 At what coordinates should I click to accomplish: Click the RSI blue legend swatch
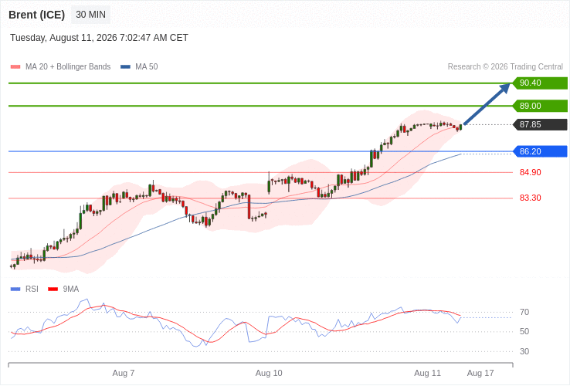[x=15, y=289]
